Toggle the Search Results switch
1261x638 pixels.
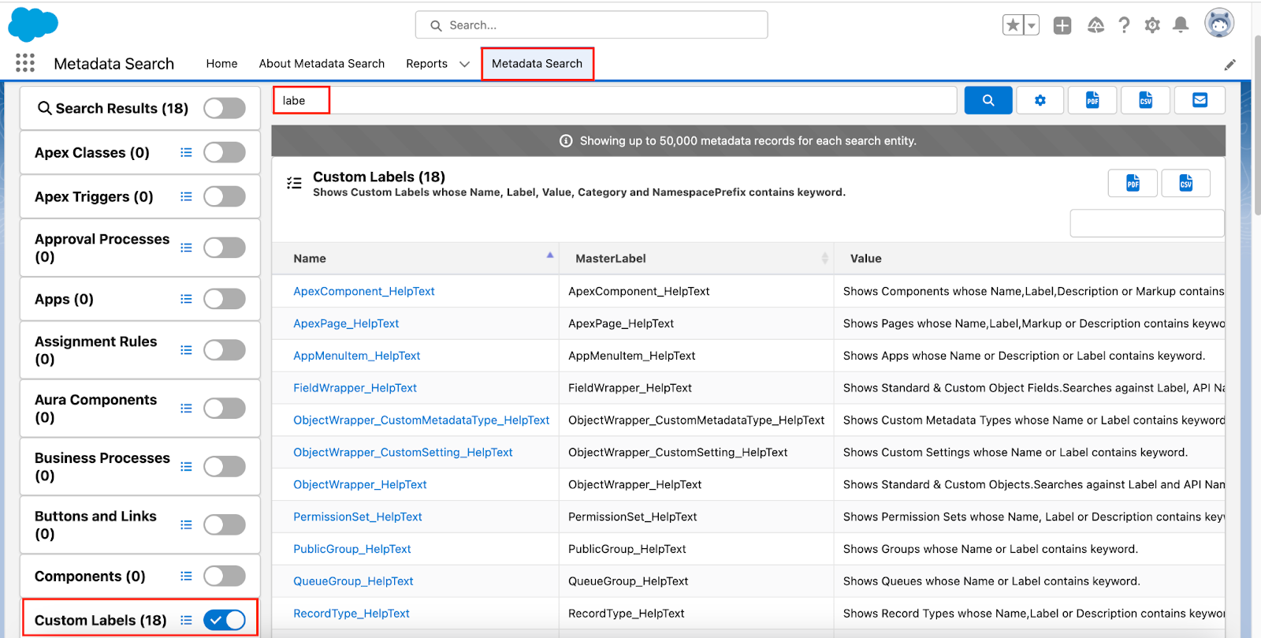tap(225, 108)
